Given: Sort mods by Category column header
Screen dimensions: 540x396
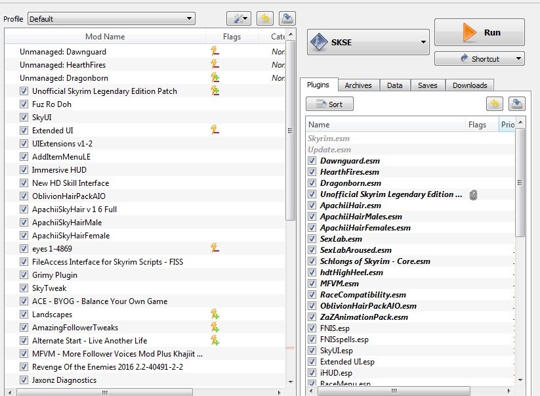Looking at the screenshot, I should [272, 37].
